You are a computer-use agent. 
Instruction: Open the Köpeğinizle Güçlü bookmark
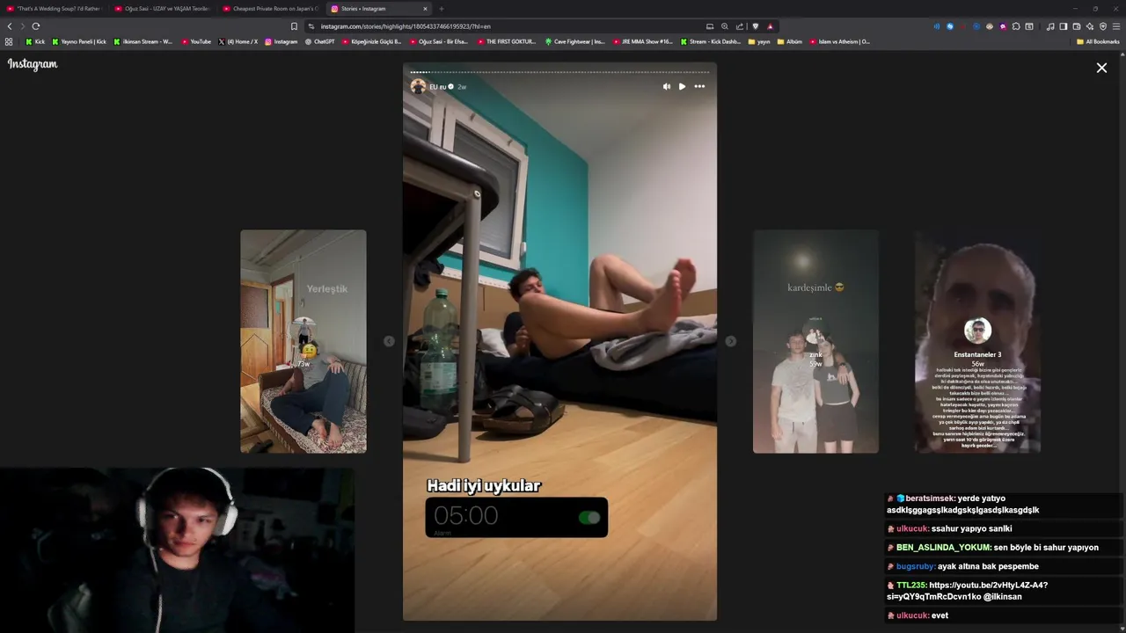(x=371, y=41)
